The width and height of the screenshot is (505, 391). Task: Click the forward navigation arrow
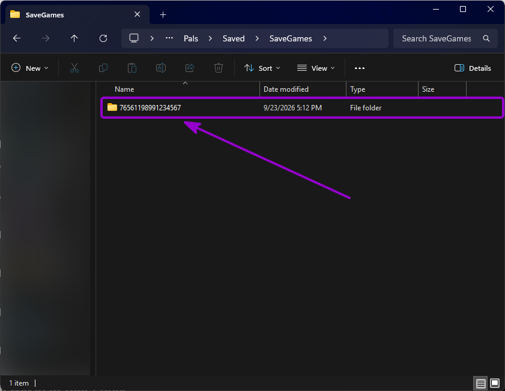click(x=46, y=38)
